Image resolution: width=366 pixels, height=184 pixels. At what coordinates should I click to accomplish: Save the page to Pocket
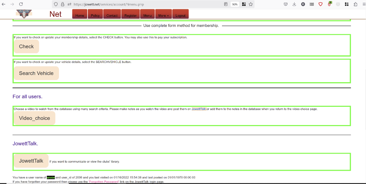[286, 4]
